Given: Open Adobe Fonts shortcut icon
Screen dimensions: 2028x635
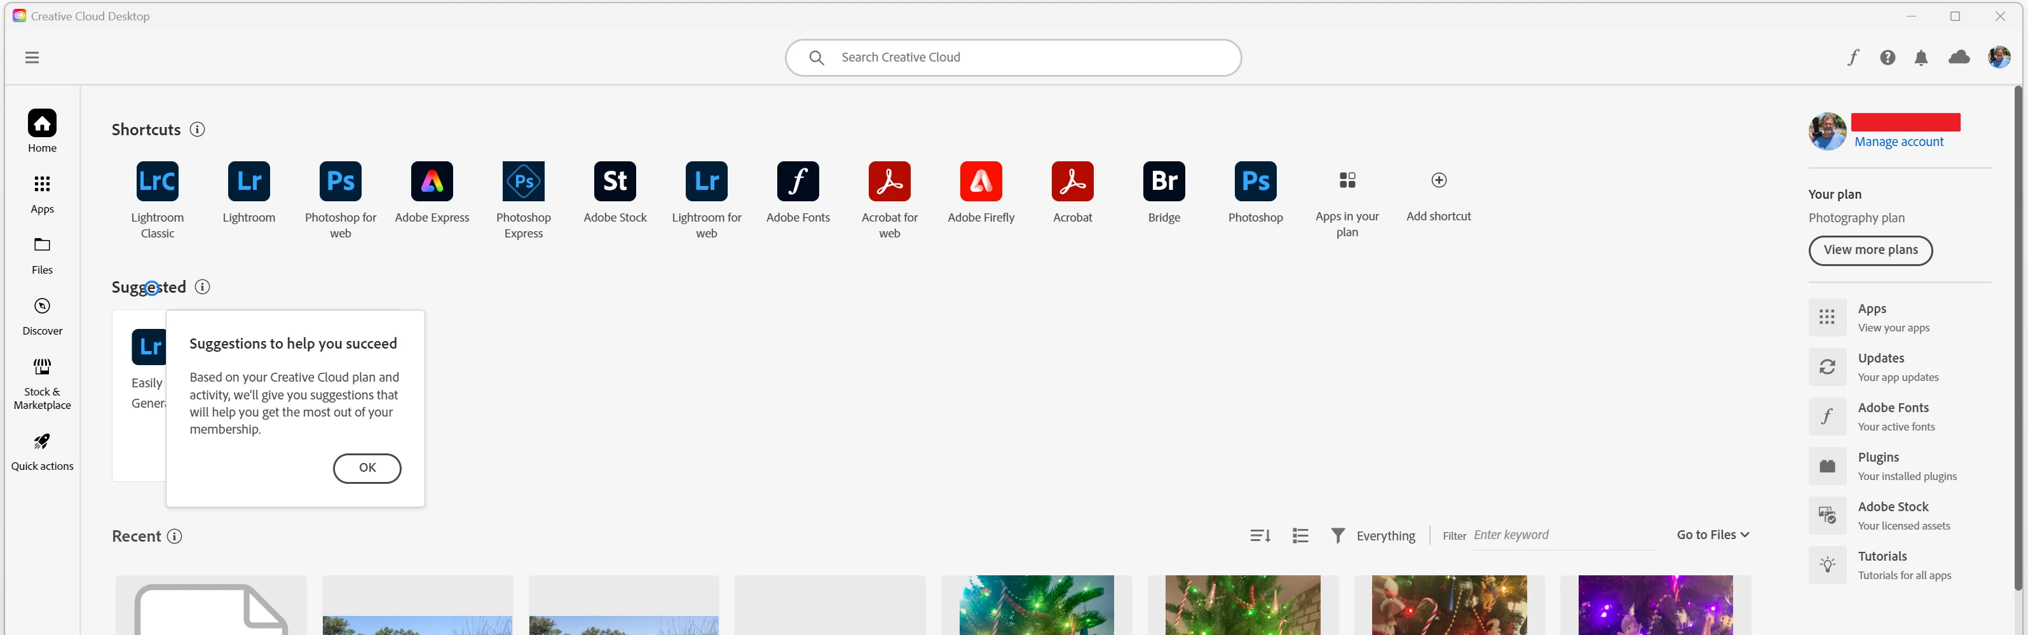Looking at the screenshot, I should pos(798,182).
